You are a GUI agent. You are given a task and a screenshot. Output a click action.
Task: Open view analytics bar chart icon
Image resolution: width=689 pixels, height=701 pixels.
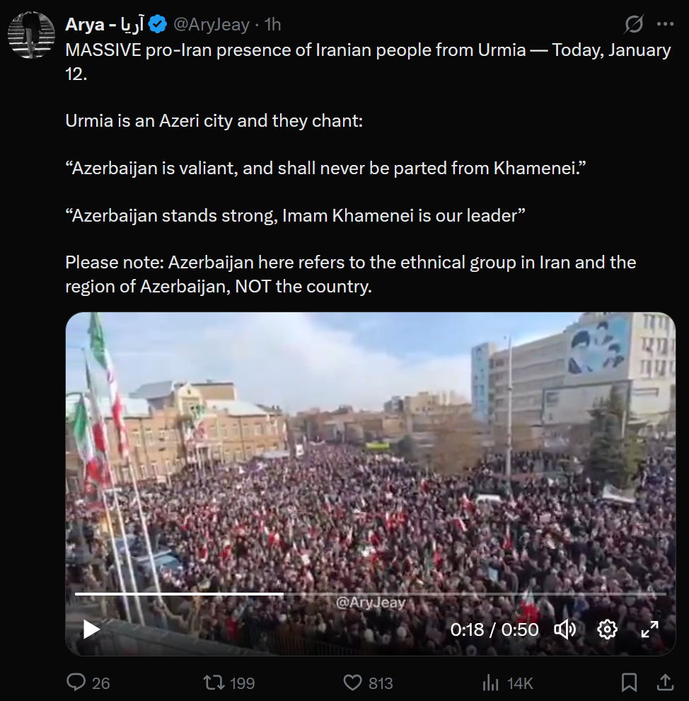click(x=490, y=683)
